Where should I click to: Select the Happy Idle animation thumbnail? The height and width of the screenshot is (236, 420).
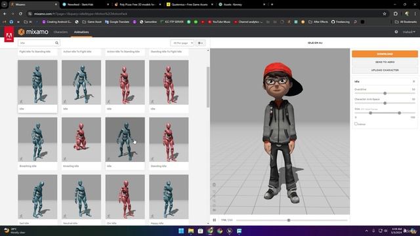[169, 197]
